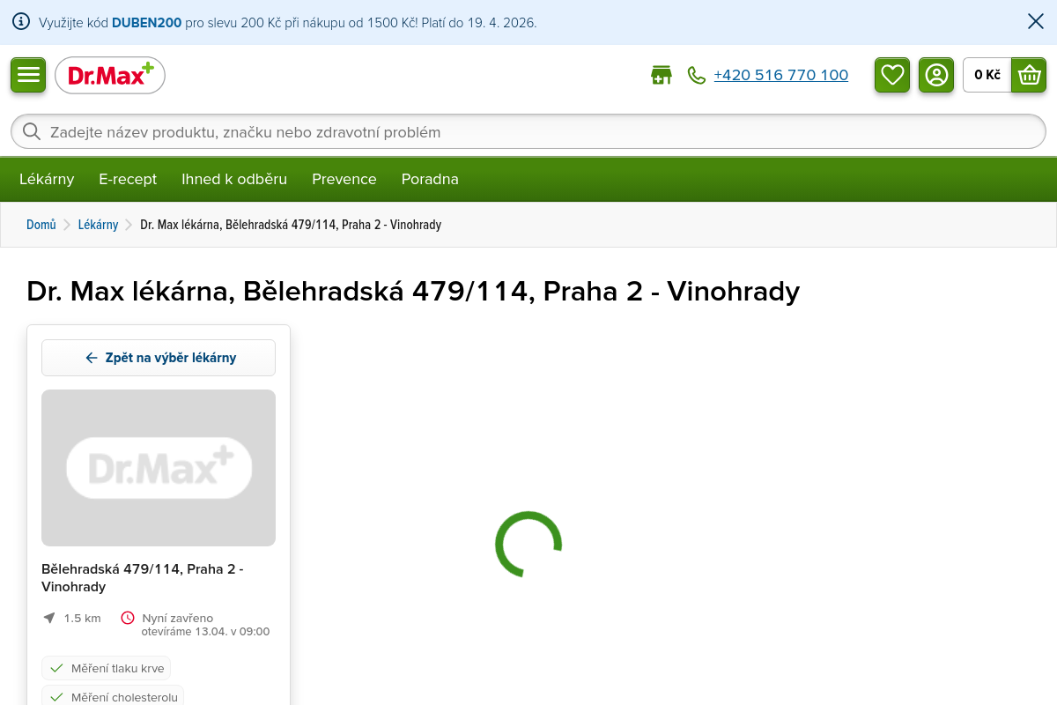Open the Poradna navigation item
1057x705 pixels.
[430, 179]
